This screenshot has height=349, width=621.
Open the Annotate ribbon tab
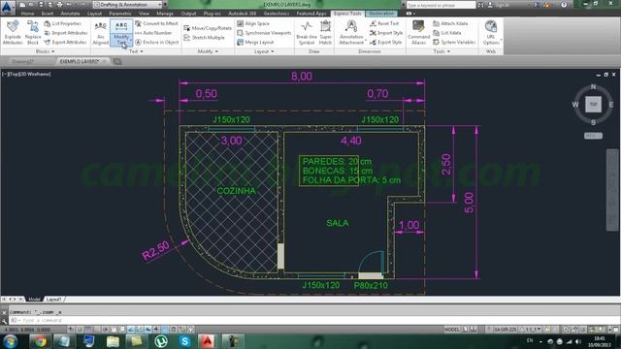click(x=70, y=14)
